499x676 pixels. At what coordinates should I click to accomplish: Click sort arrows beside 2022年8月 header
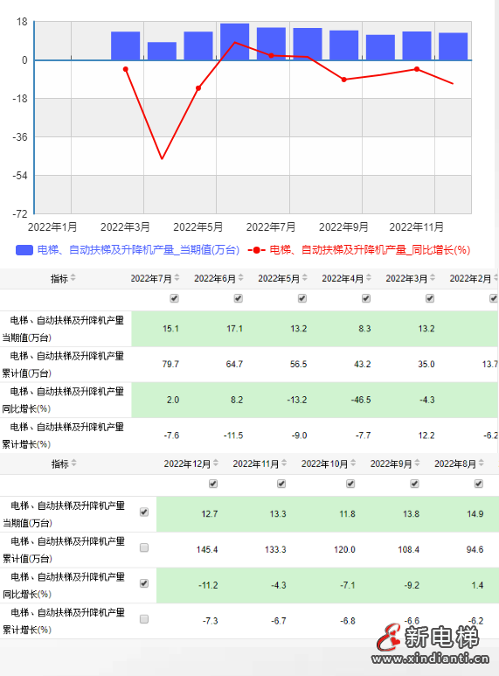pyautogui.click(x=482, y=463)
